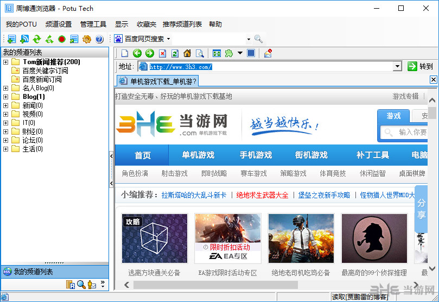Refresh channels with the green arrows icon
The image size is (439, 302).
[37, 39]
